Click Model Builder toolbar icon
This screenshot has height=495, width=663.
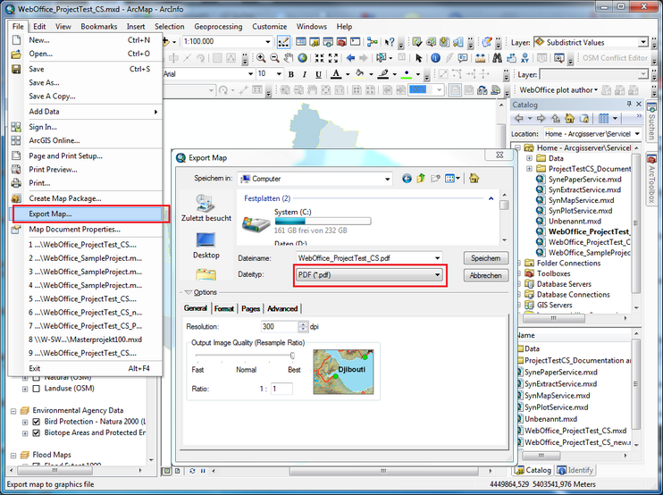(373, 42)
